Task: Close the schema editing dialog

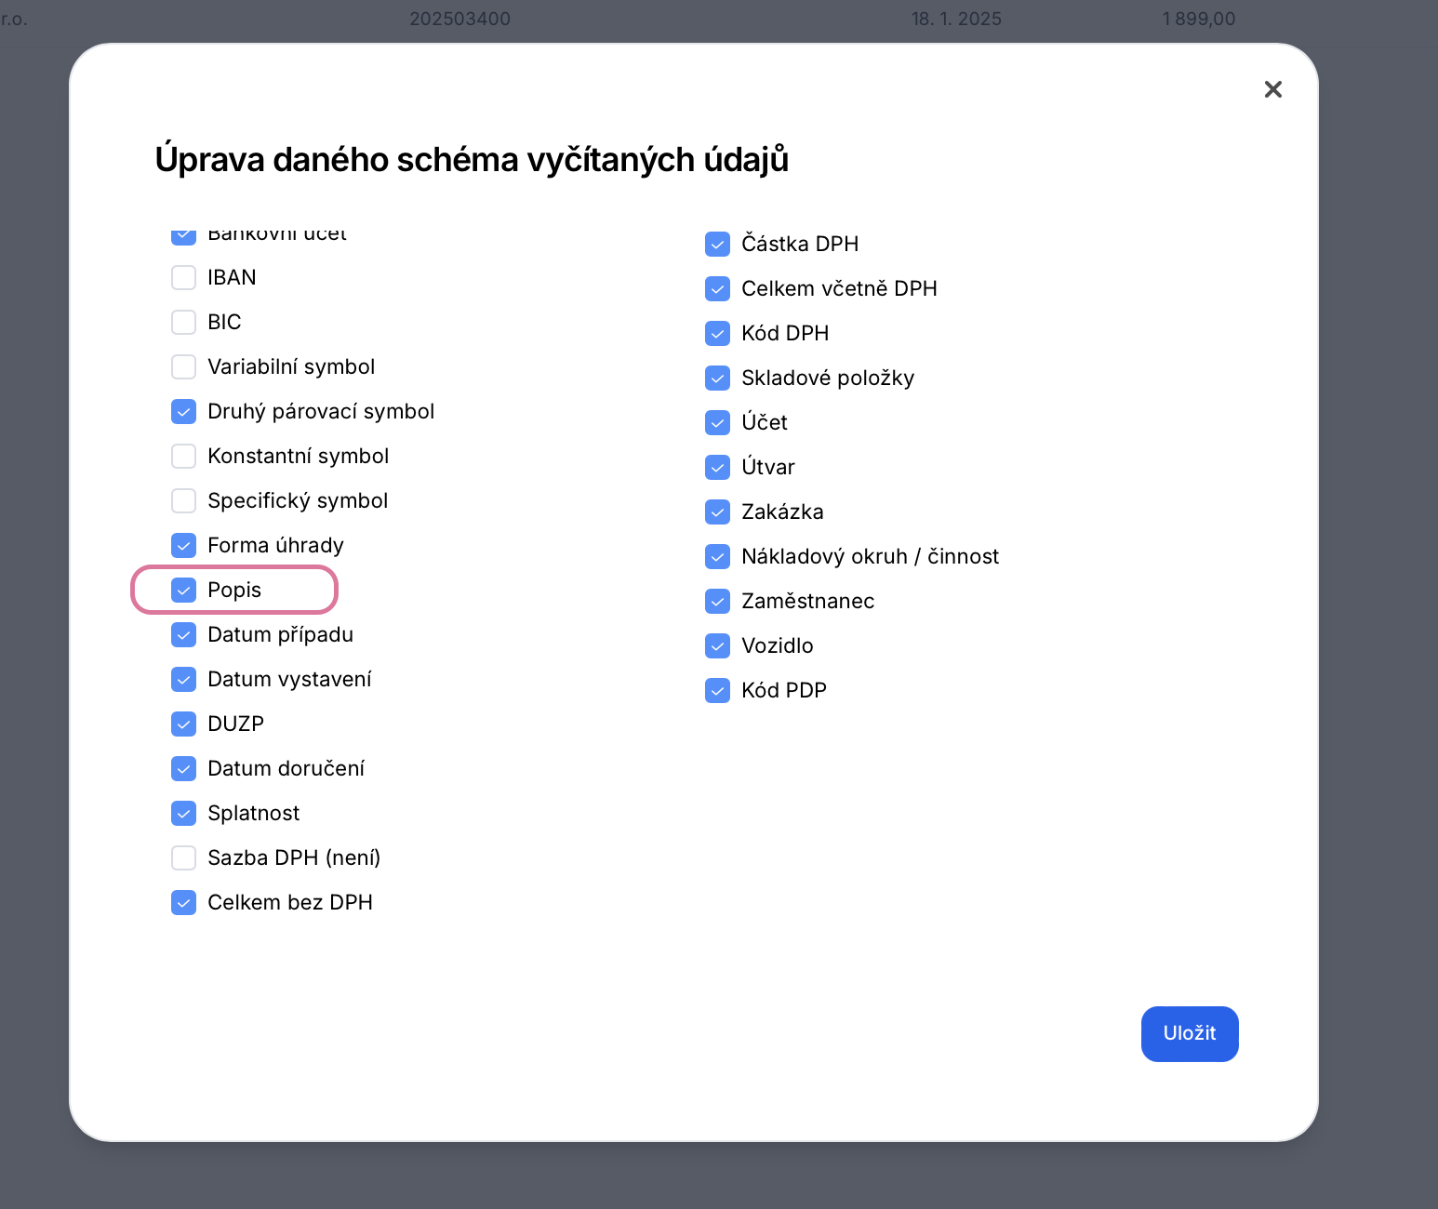Action: (1273, 89)
